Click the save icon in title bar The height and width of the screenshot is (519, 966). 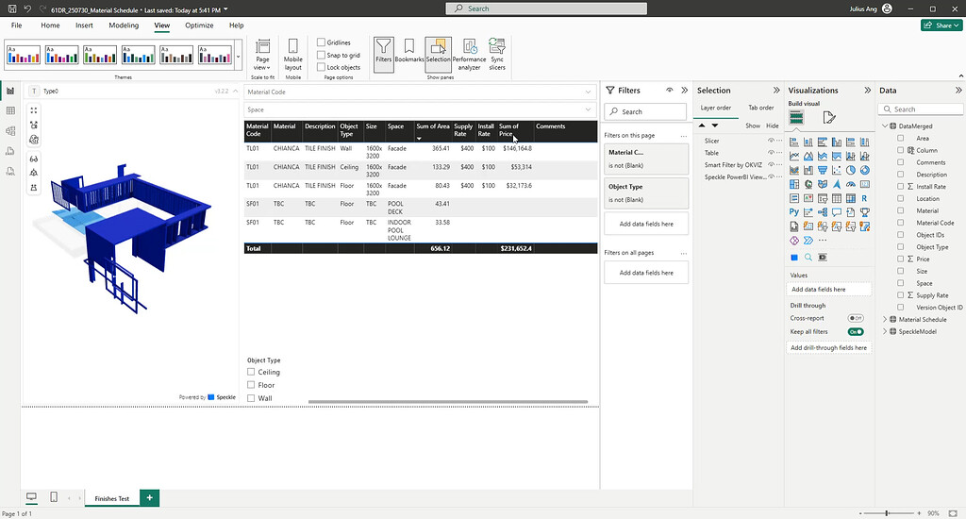11,9
